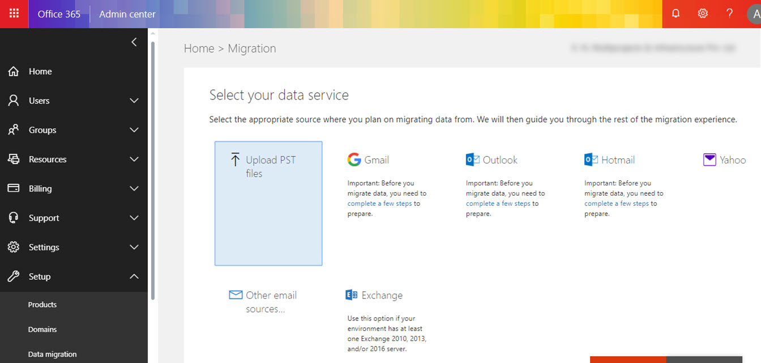This screenshot has width=761, height=363.
Task: Click the Home house icon
Action: pos(14,71)
